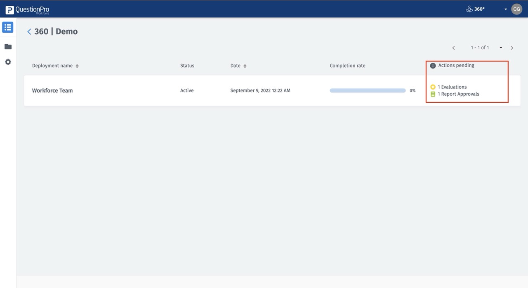Image resolution: width=528 pixels, height=288 pixels.
Task: Open the 1 Evaluations pending action
Action: tap(453, 87)
